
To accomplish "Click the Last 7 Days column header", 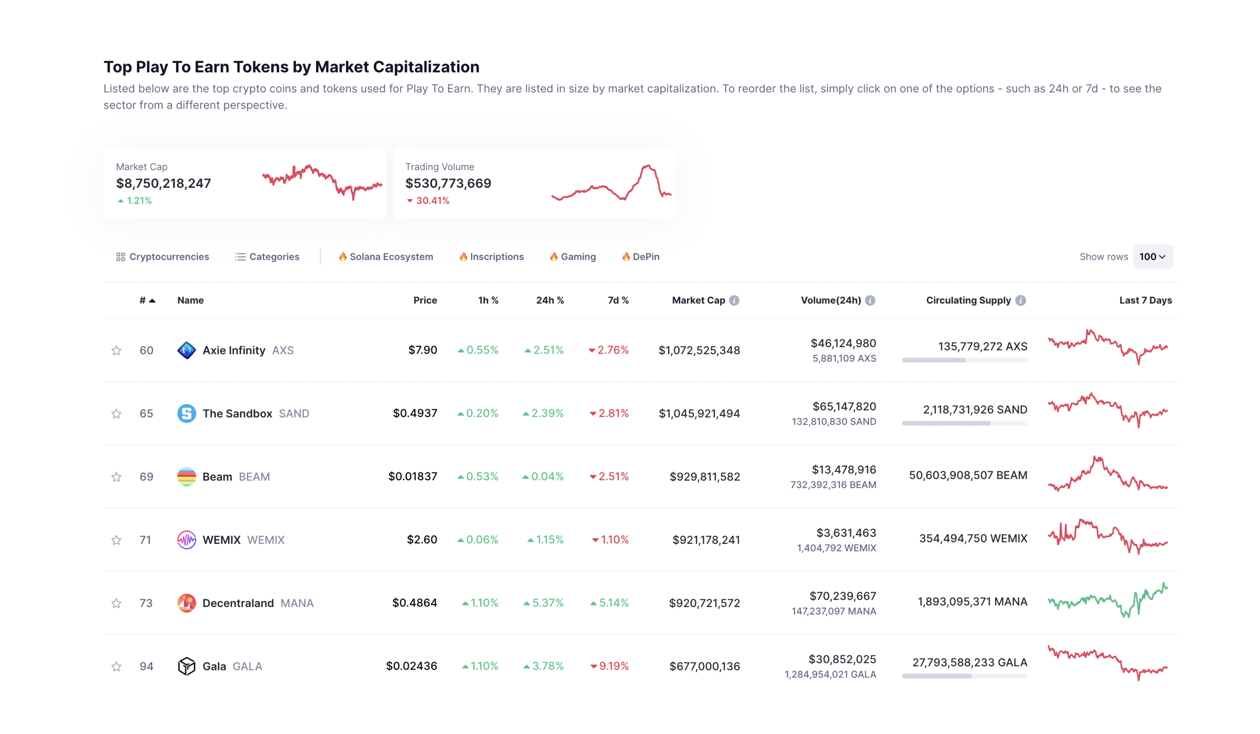I will click(1145, 300).
